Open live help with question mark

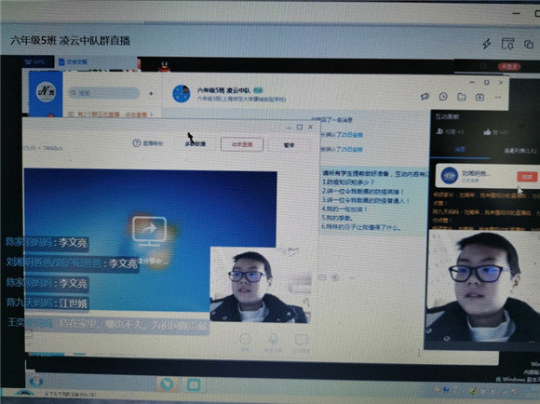(x=148, y=143)
